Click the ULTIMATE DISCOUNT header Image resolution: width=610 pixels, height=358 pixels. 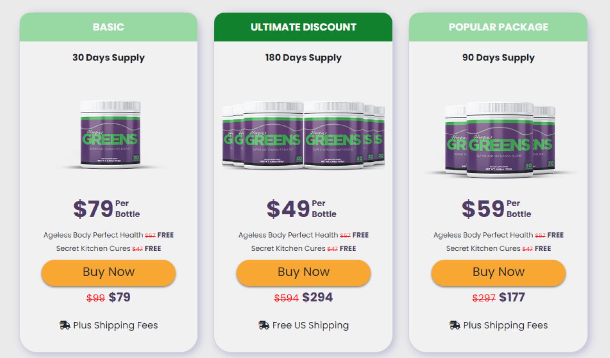coord(304,27)
